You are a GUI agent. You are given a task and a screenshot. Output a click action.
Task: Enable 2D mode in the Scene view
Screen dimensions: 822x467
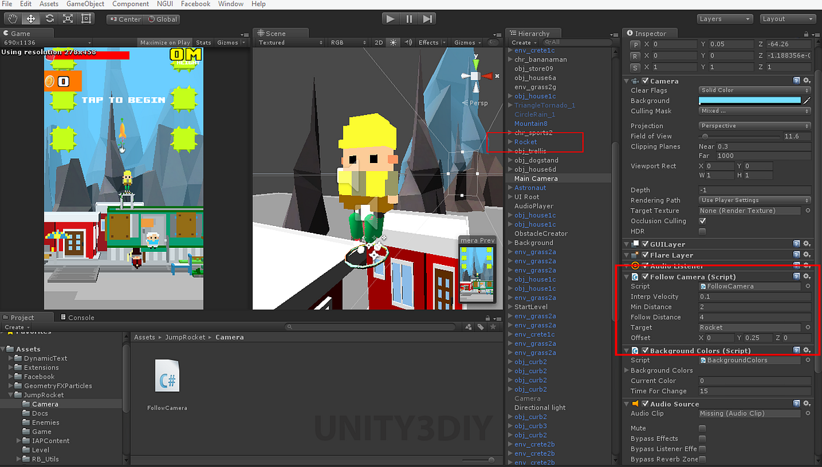pyautogui.click(x=379, y=42)
